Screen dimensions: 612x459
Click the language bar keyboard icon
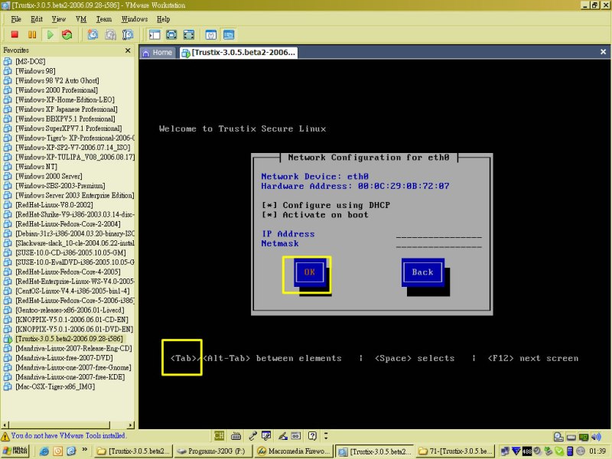tap(236, 436)
